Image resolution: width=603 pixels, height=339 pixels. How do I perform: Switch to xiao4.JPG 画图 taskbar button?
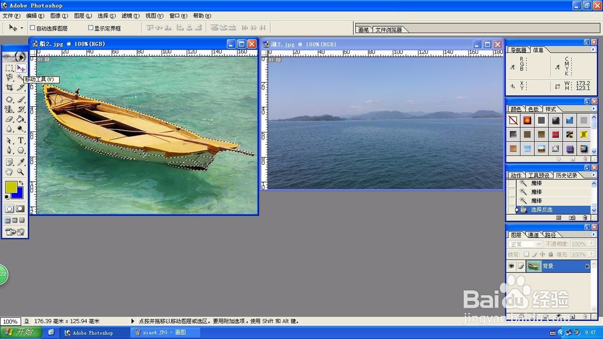[x=165, y=332]
